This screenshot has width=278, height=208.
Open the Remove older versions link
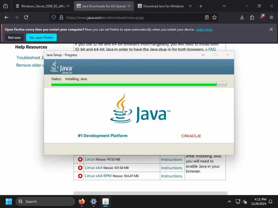[30, 65]
